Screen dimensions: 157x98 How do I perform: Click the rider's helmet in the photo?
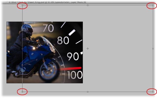point(27,30)
